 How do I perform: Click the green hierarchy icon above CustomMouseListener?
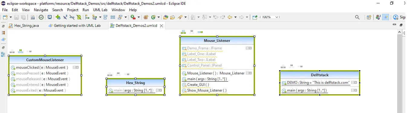(21, 51)
